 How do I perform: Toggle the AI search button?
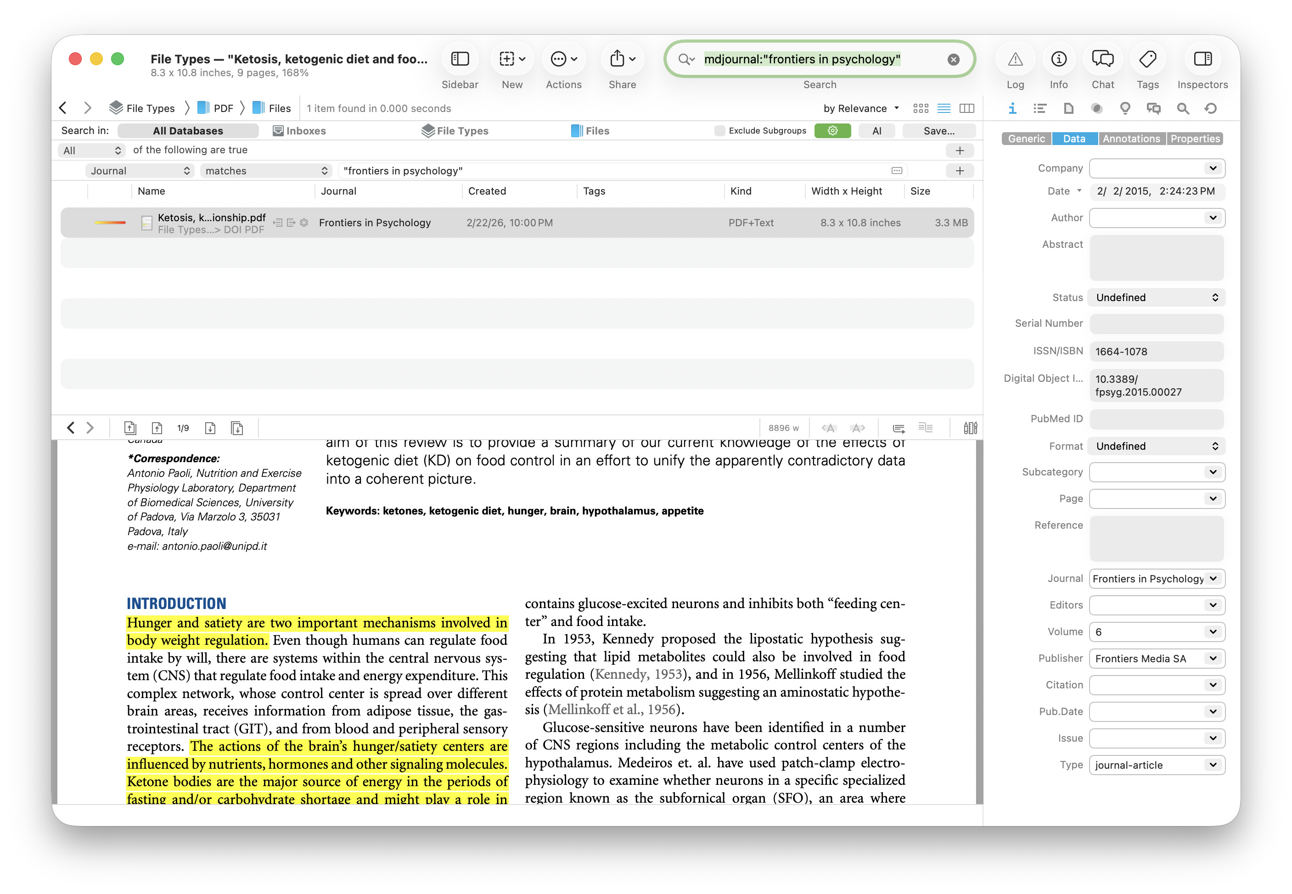point(876,130)
